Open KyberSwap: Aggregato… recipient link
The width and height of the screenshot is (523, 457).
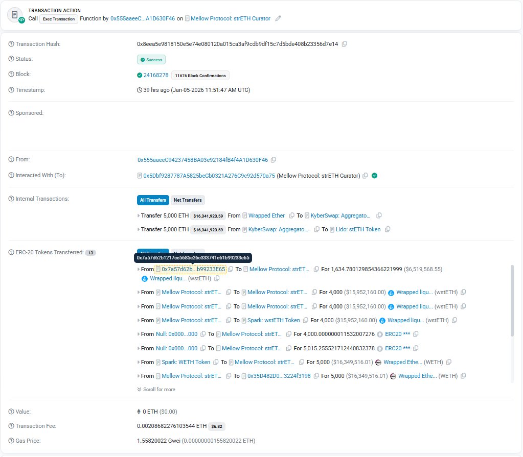(340, 215)
